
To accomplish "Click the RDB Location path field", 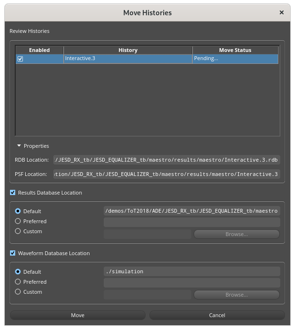I will point(167,160).
